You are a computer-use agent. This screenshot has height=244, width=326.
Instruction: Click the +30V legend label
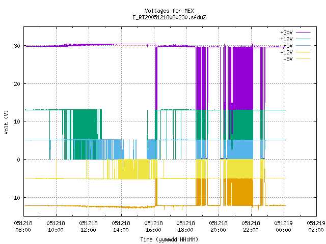[286, 33]
